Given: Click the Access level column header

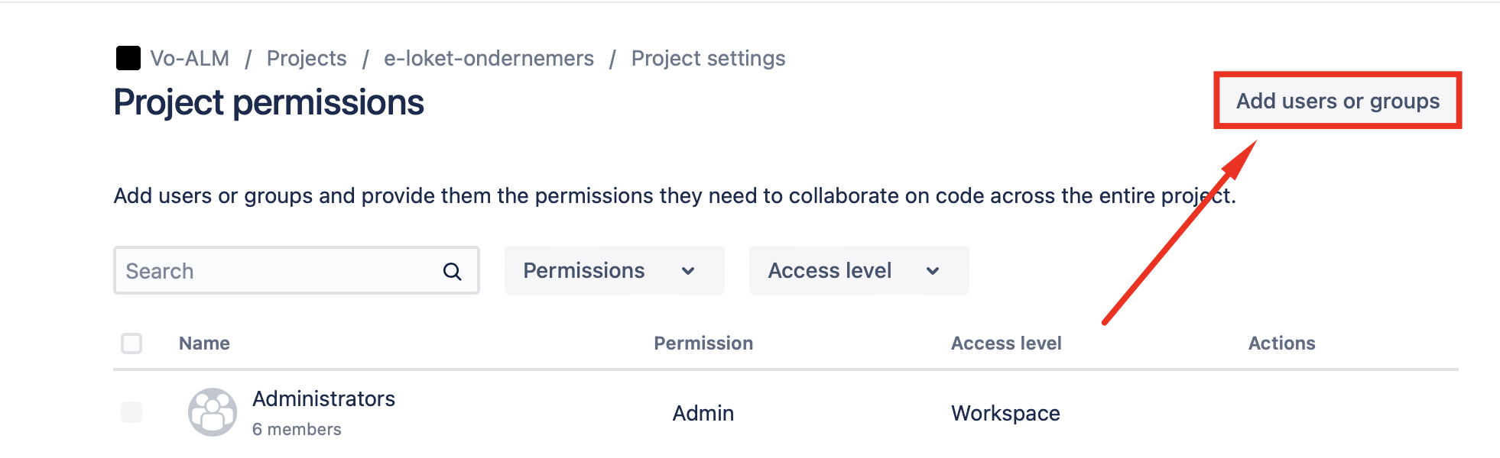Looking at the screenshot, I should (1006, 343).
